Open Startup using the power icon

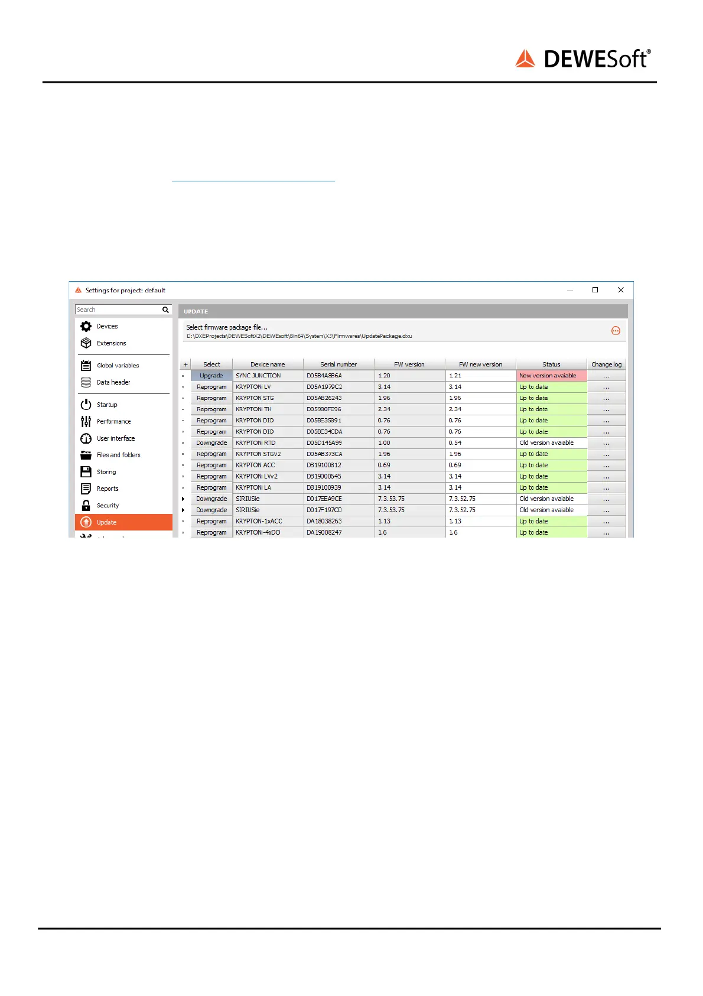(86, 405)
